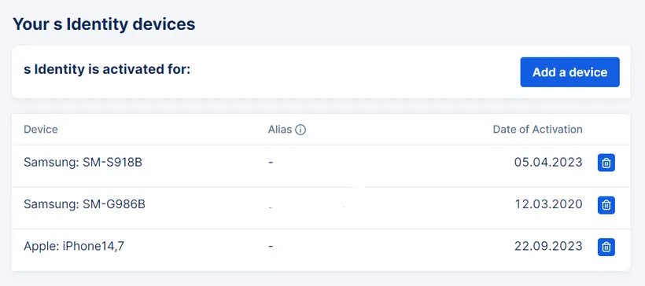Image resolution: width=645 pixels, height=286 pixels.
Task: Click the 22.09.2023 activation date
Action: point(548,246)
